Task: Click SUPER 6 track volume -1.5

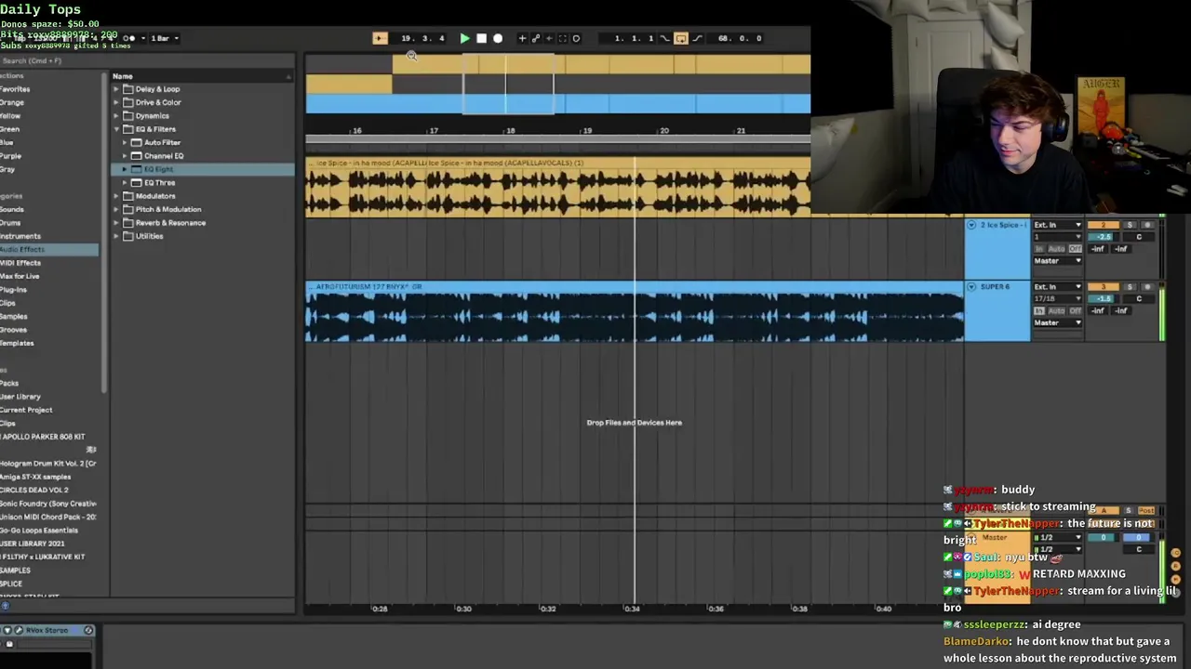Action: coord(1103,299)
